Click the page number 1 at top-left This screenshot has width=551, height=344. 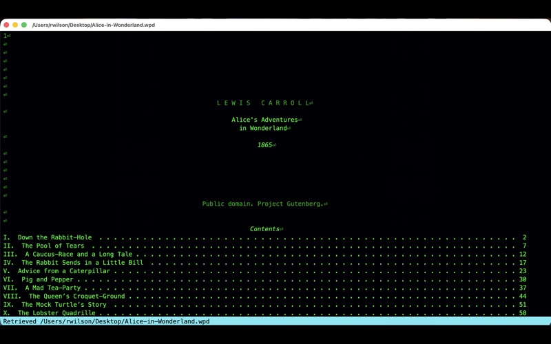click(6, 36)
